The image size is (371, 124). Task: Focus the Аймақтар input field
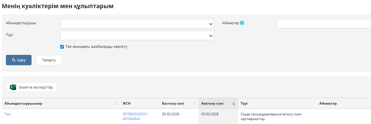[x=323, y=24]
